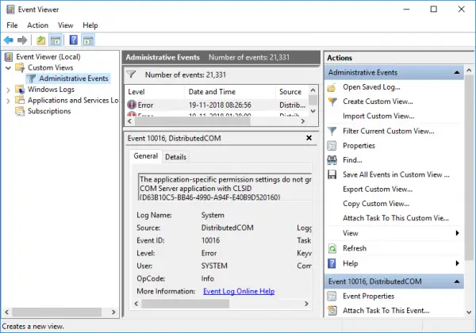
Task: Click Export Custom View action
Action: (378, 189)
